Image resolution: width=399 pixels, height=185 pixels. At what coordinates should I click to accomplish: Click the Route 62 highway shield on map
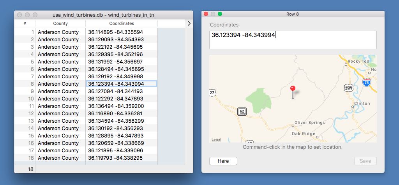[242, 112]
